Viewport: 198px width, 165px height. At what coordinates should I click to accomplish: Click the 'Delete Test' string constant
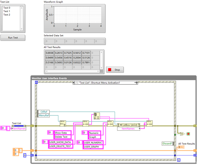62,137
